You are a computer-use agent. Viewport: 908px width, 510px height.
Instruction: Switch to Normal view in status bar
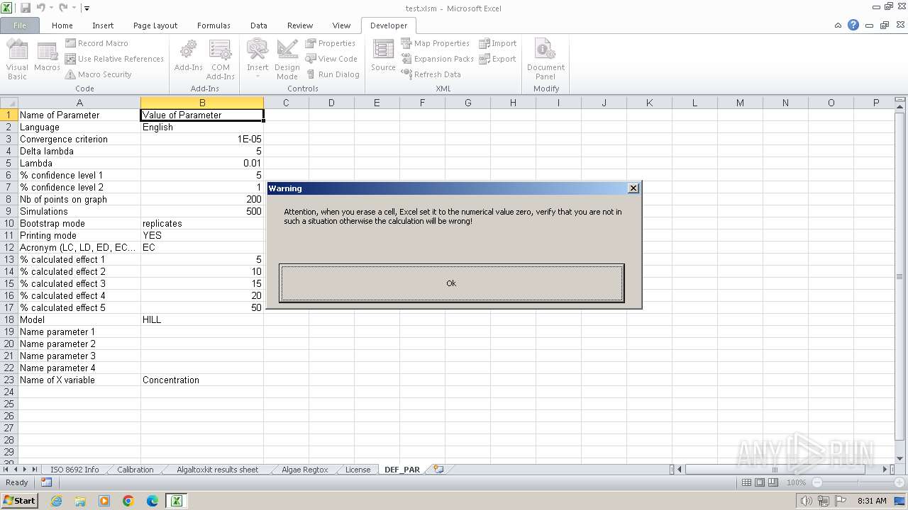[x=746, y=482]
